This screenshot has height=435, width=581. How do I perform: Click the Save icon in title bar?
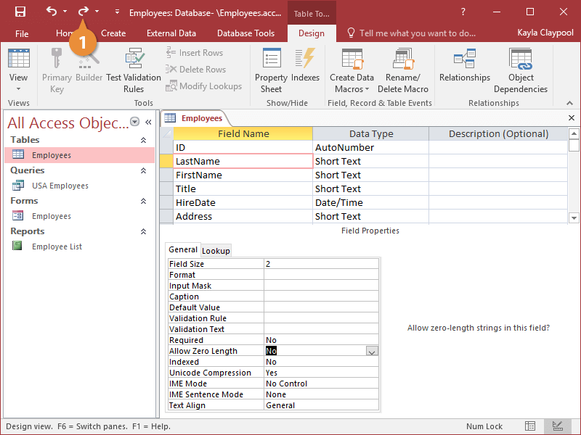coord(20,12)
